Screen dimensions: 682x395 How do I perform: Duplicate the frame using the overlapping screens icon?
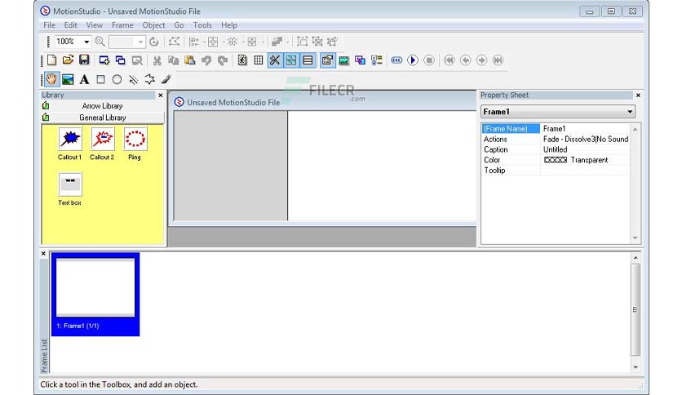(x=120, y=60)
